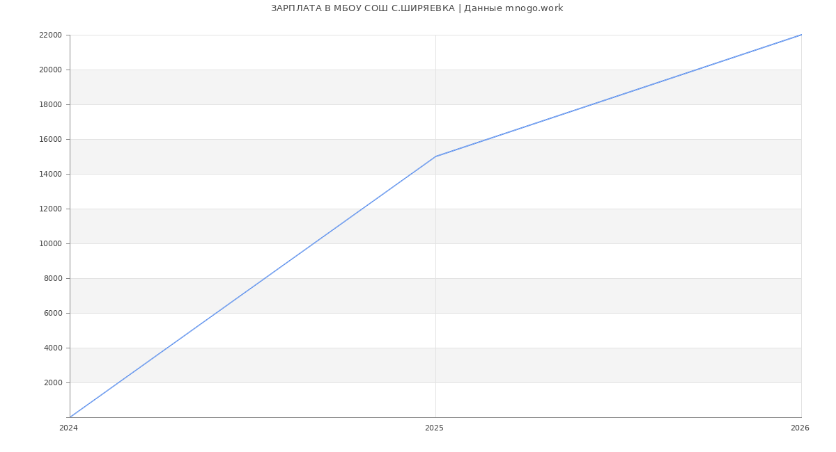Click the 8000 y-axis label
836x452 pixels.
pyautogui.click(x=52, y=278)
